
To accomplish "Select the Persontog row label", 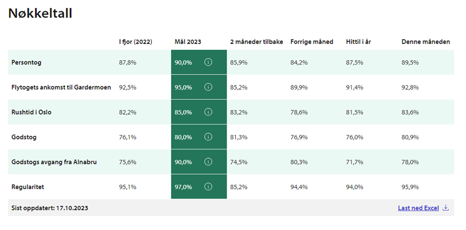I will pos(26,62).
